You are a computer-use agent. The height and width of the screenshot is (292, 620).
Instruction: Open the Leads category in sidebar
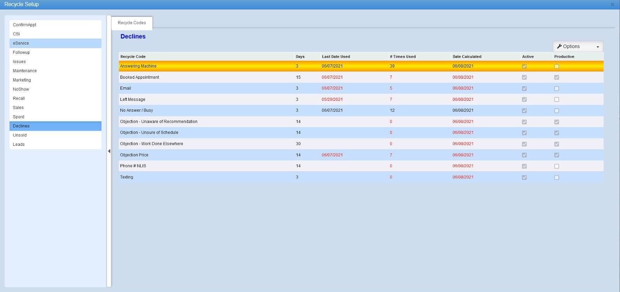tap(19, 144)
